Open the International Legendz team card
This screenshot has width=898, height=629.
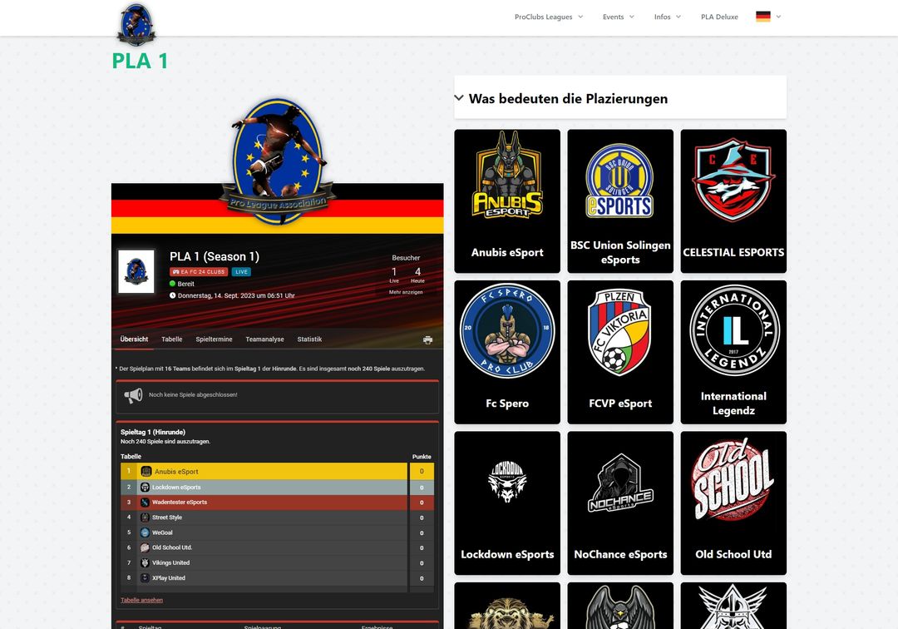733,351
